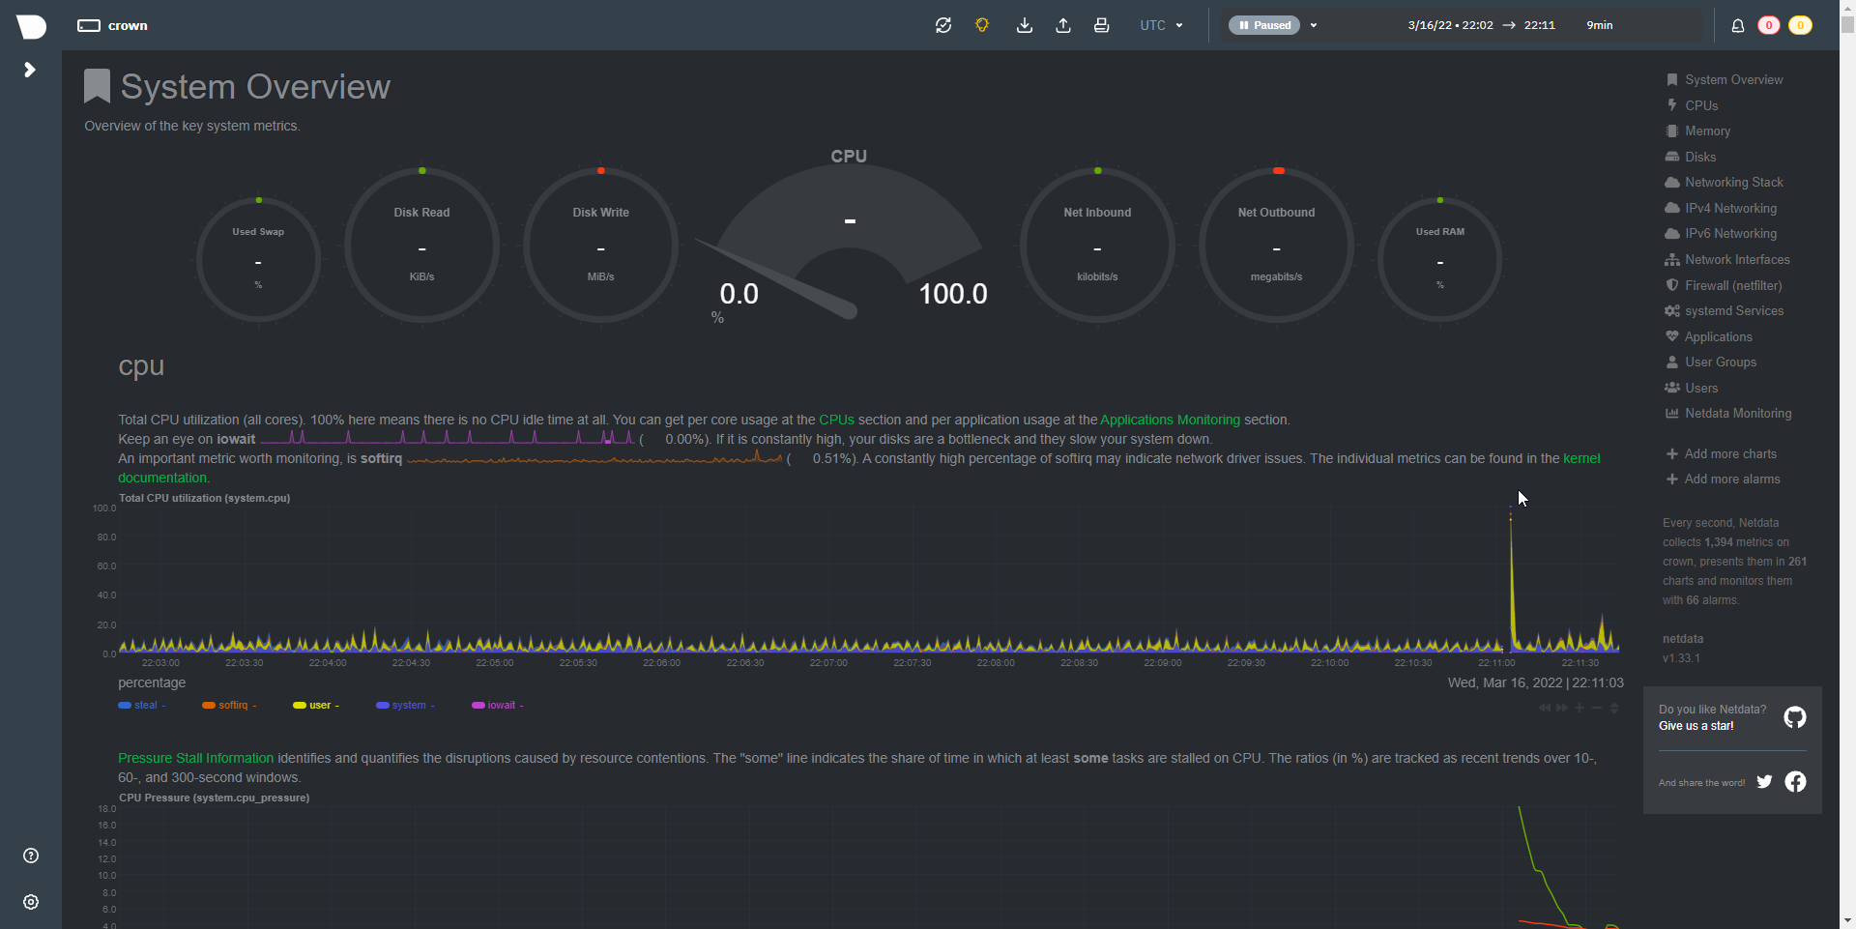Open the settings gear icon
The width and height of the screenshot is (1856, 929).
[31, 902]
